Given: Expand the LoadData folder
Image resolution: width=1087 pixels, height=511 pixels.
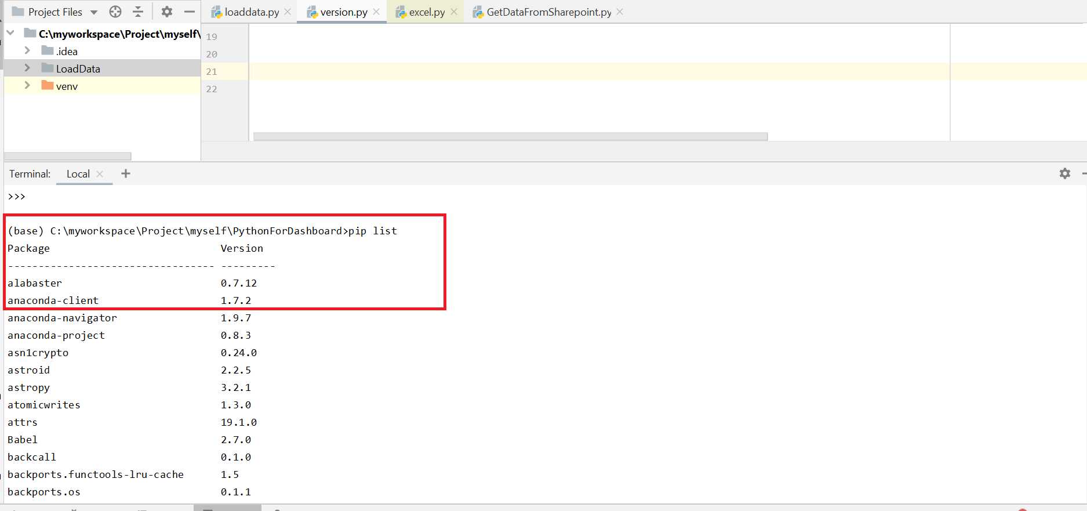Looking at the screenshot, I should (x=27, y=68).
